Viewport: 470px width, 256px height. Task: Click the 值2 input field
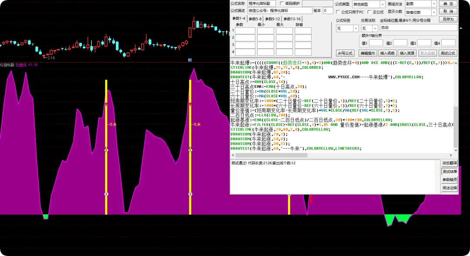400,43
